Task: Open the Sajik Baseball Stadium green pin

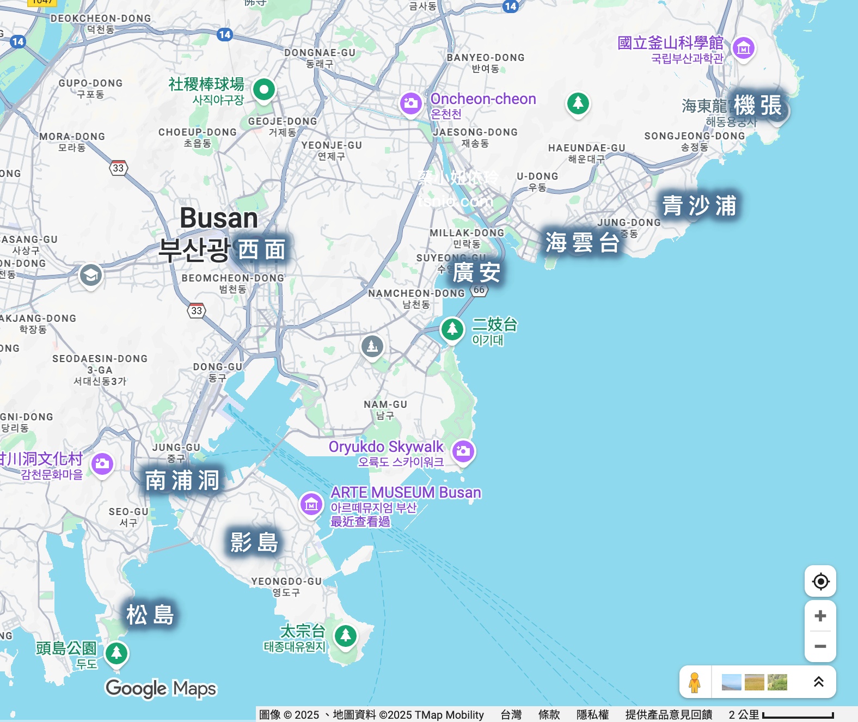Action: (x=264, y=89)
